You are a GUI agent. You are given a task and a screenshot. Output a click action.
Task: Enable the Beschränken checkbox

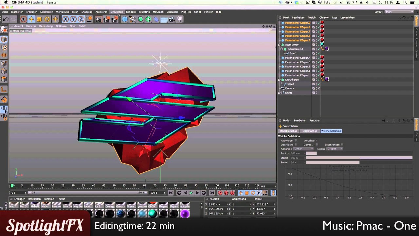click(342, 145)
